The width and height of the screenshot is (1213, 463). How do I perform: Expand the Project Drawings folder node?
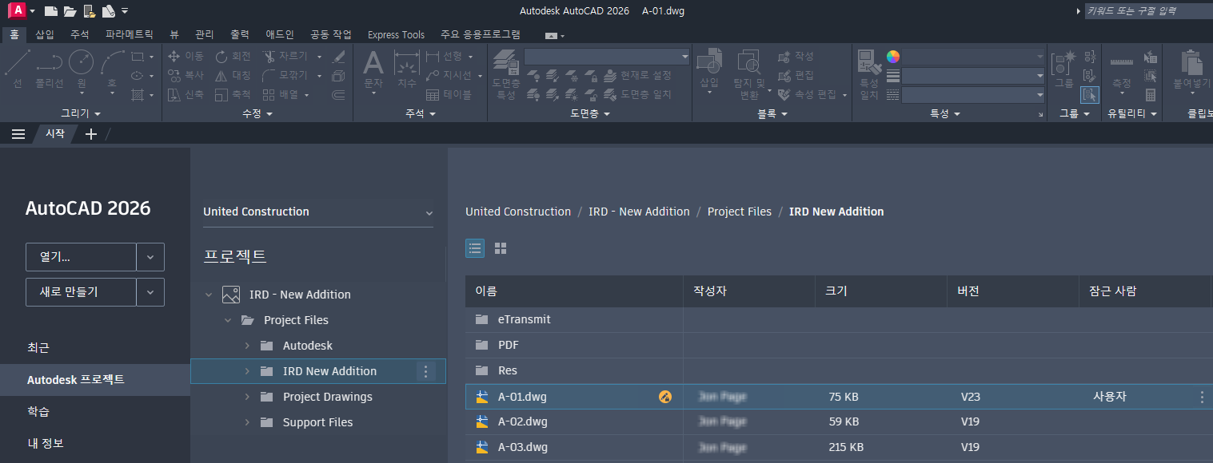tap(246, 397)
